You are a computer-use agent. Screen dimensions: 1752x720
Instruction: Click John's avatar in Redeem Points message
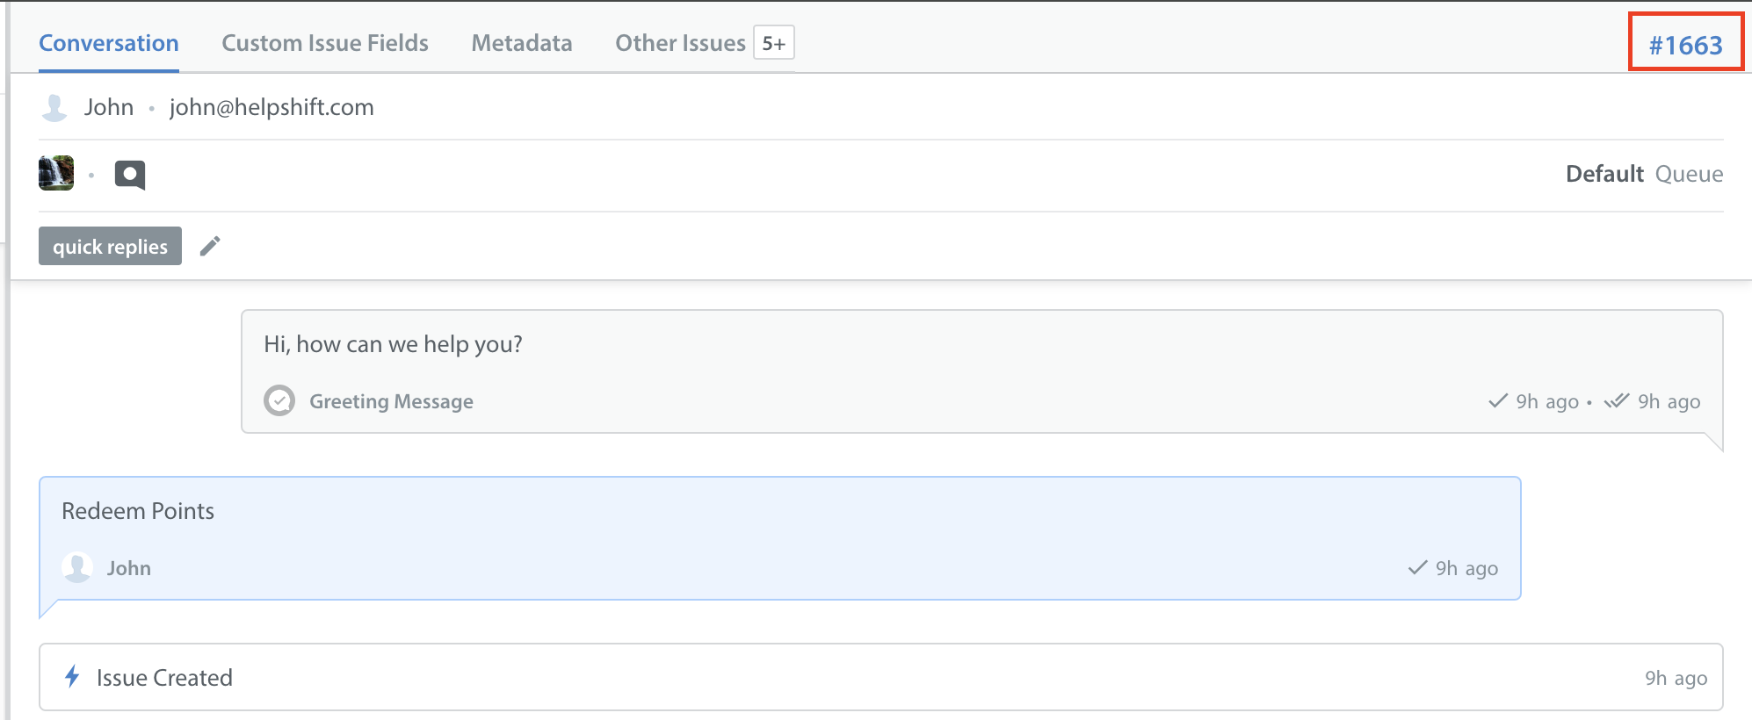pos(77,567)
